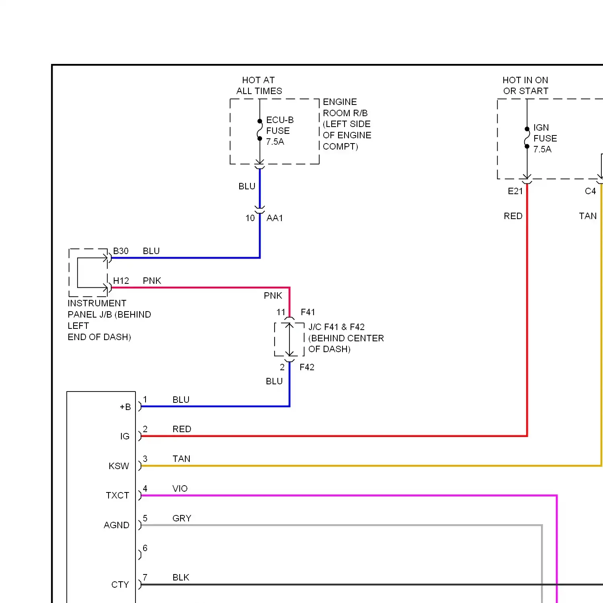Image resolution: width=603 pixels, height=603 pixels.
Task: Click the HOT AT ALL TIMES label
Action: click(259, 86)
